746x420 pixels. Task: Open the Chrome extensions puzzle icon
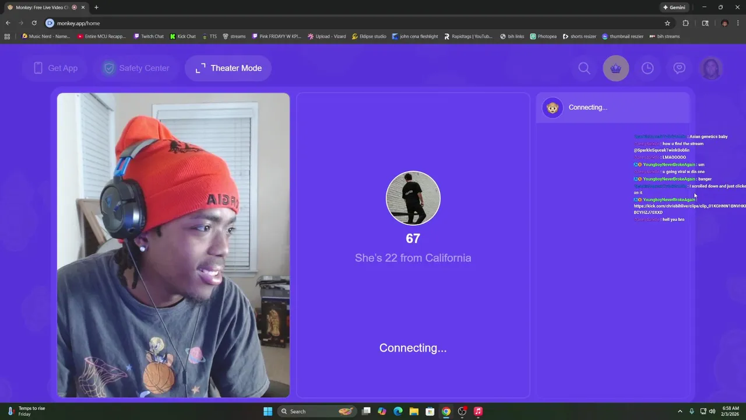coord(685,23)
